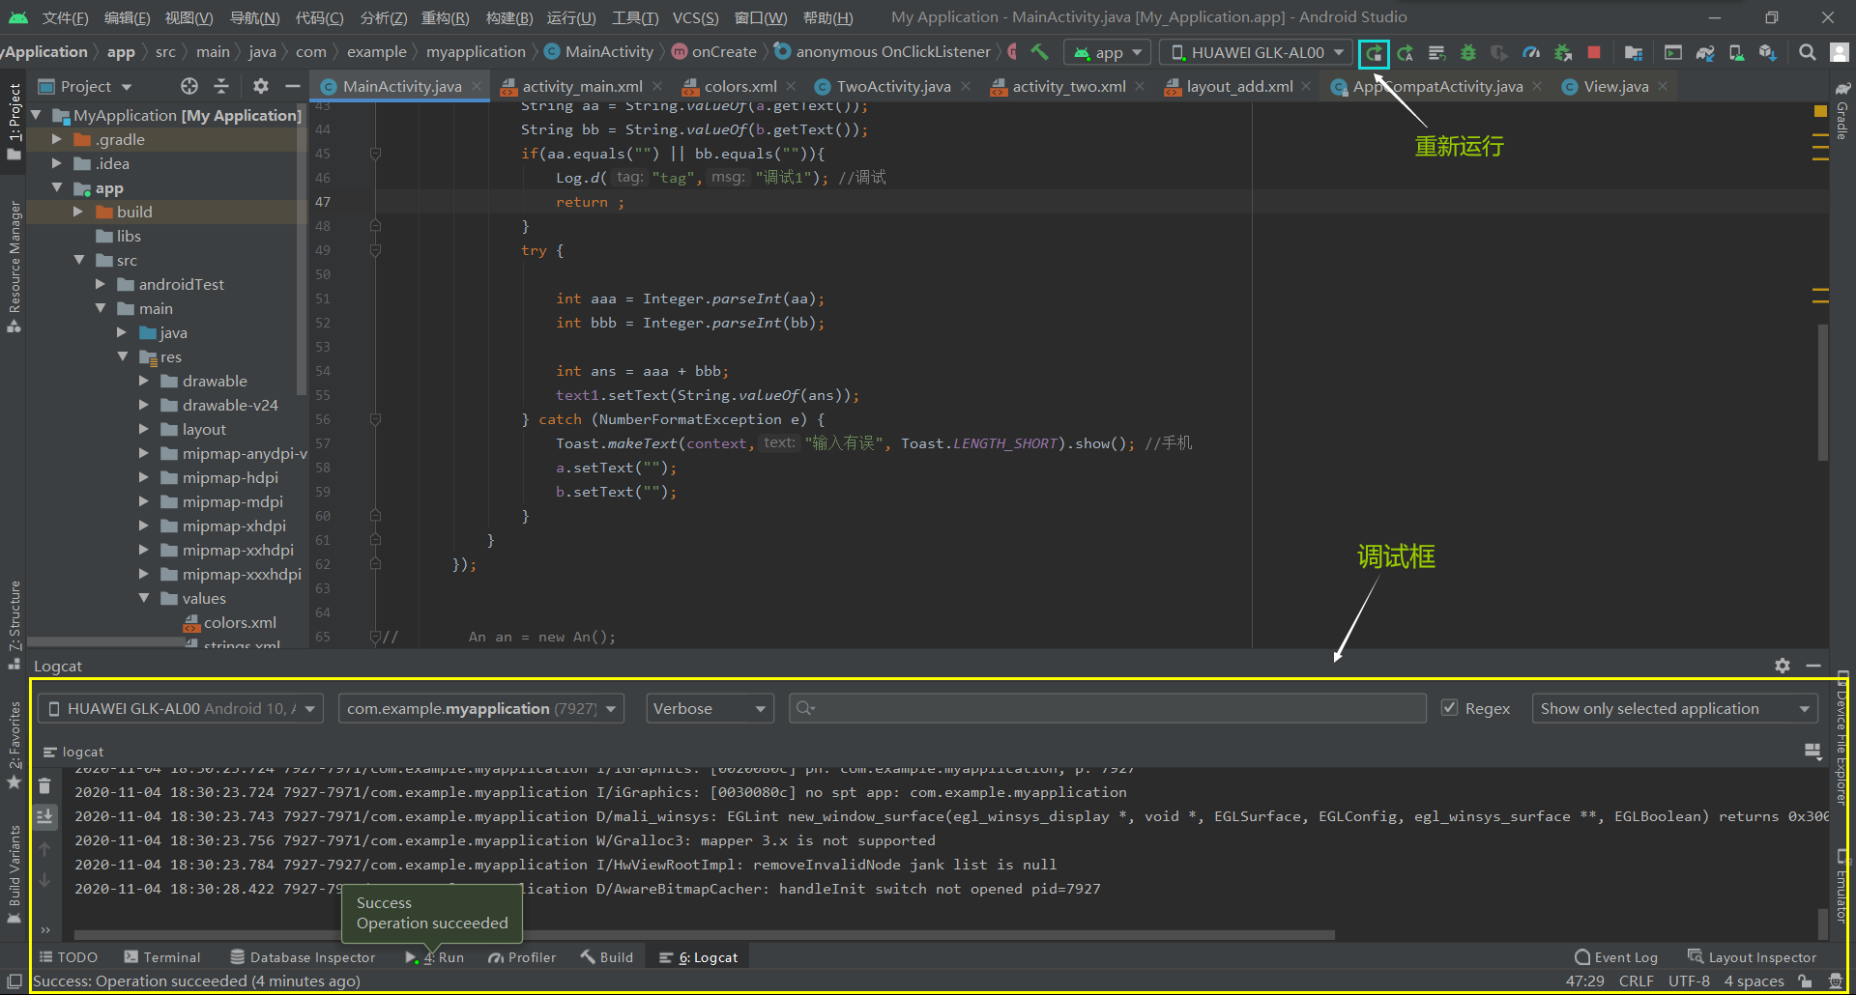
Task: Open the Build Variants side panel
Action: coord(14,874)
